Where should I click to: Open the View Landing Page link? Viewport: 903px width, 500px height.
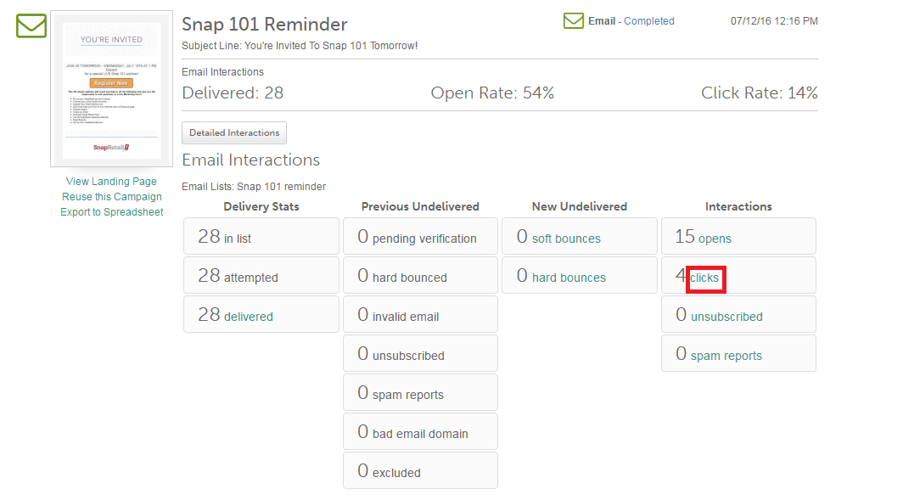tap(111, 182)
